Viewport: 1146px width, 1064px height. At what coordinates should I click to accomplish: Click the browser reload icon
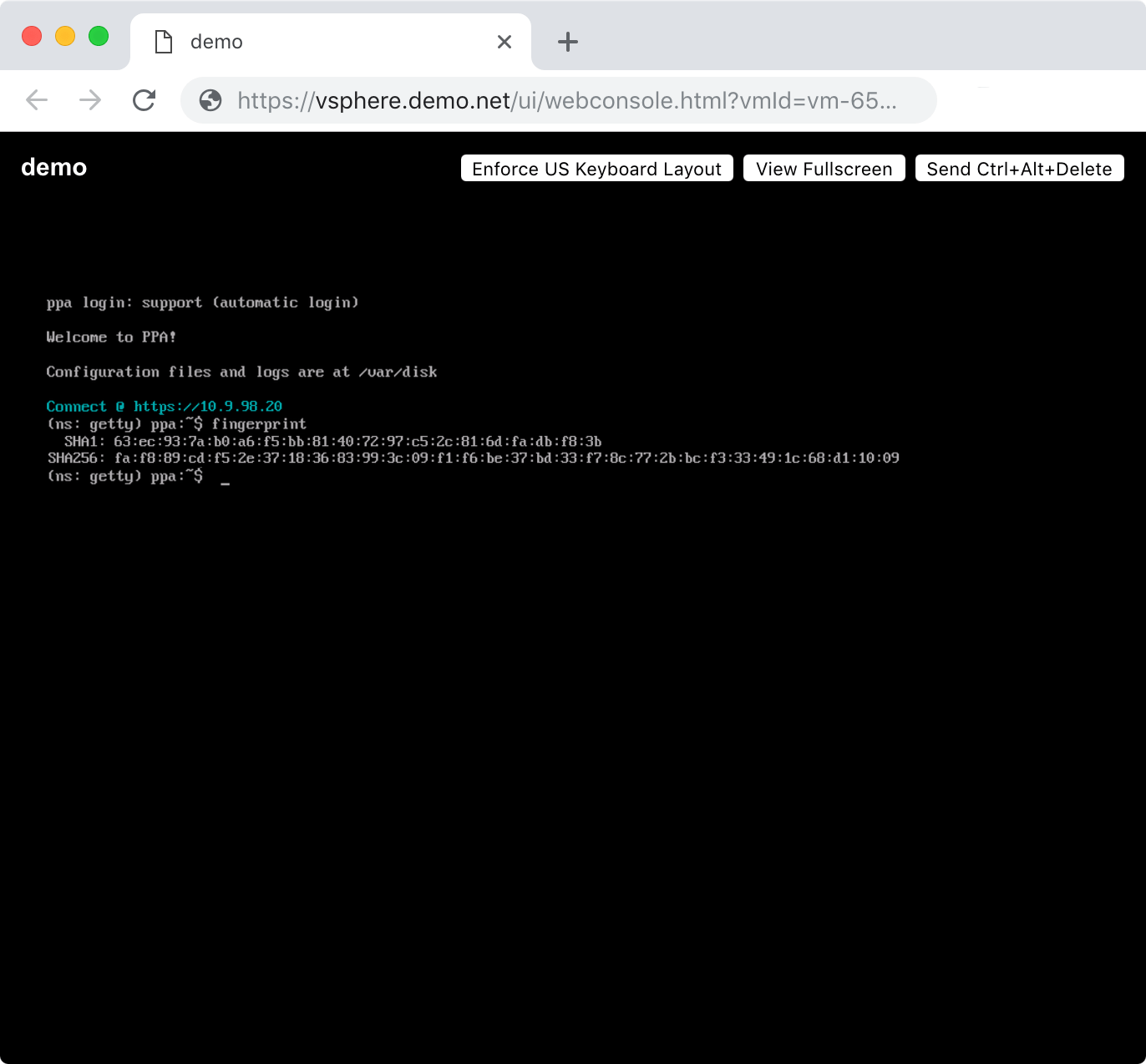coord(144,100)
